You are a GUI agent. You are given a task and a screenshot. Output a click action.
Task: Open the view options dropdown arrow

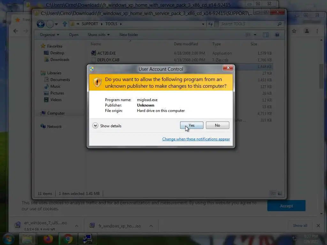[x=255, y=35]
